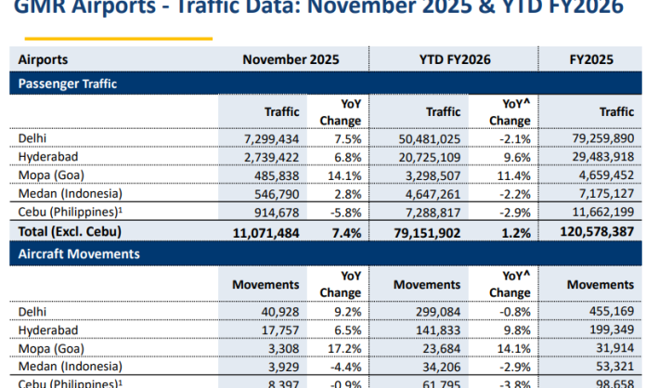This screenshot has width=646, height=388.
Task: Select the 'Airports' column header
Action: 43,59
